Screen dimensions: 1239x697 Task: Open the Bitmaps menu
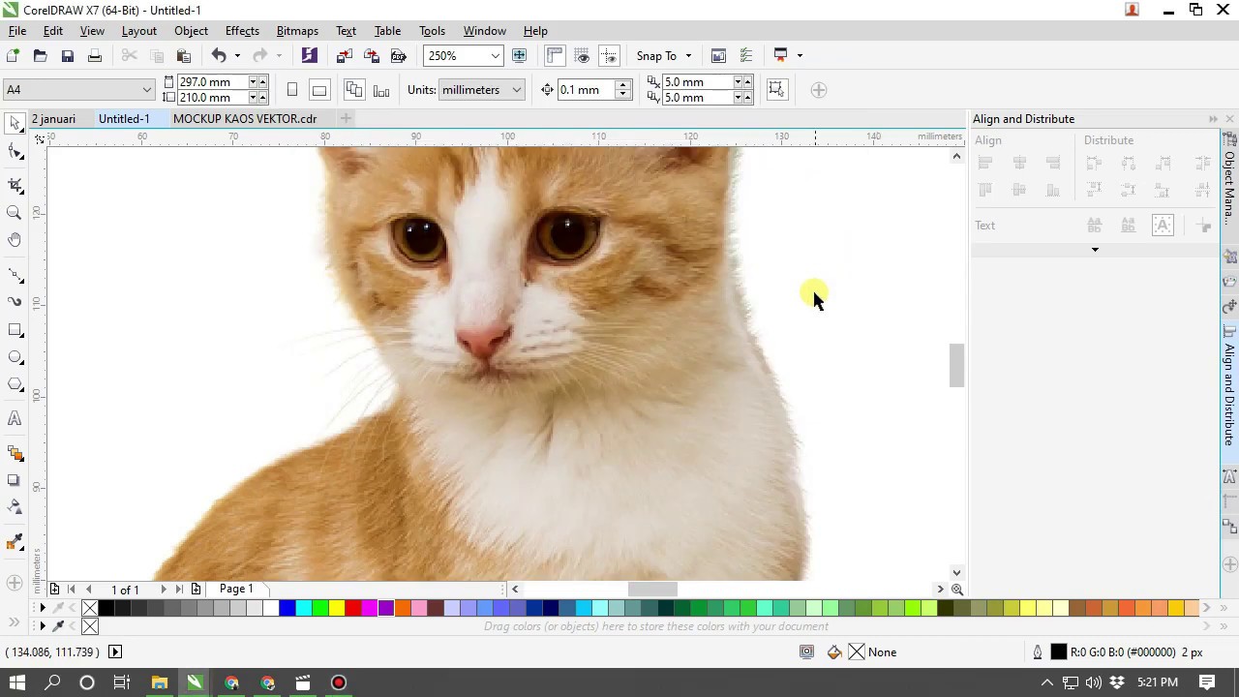click(x=297, y=31)
